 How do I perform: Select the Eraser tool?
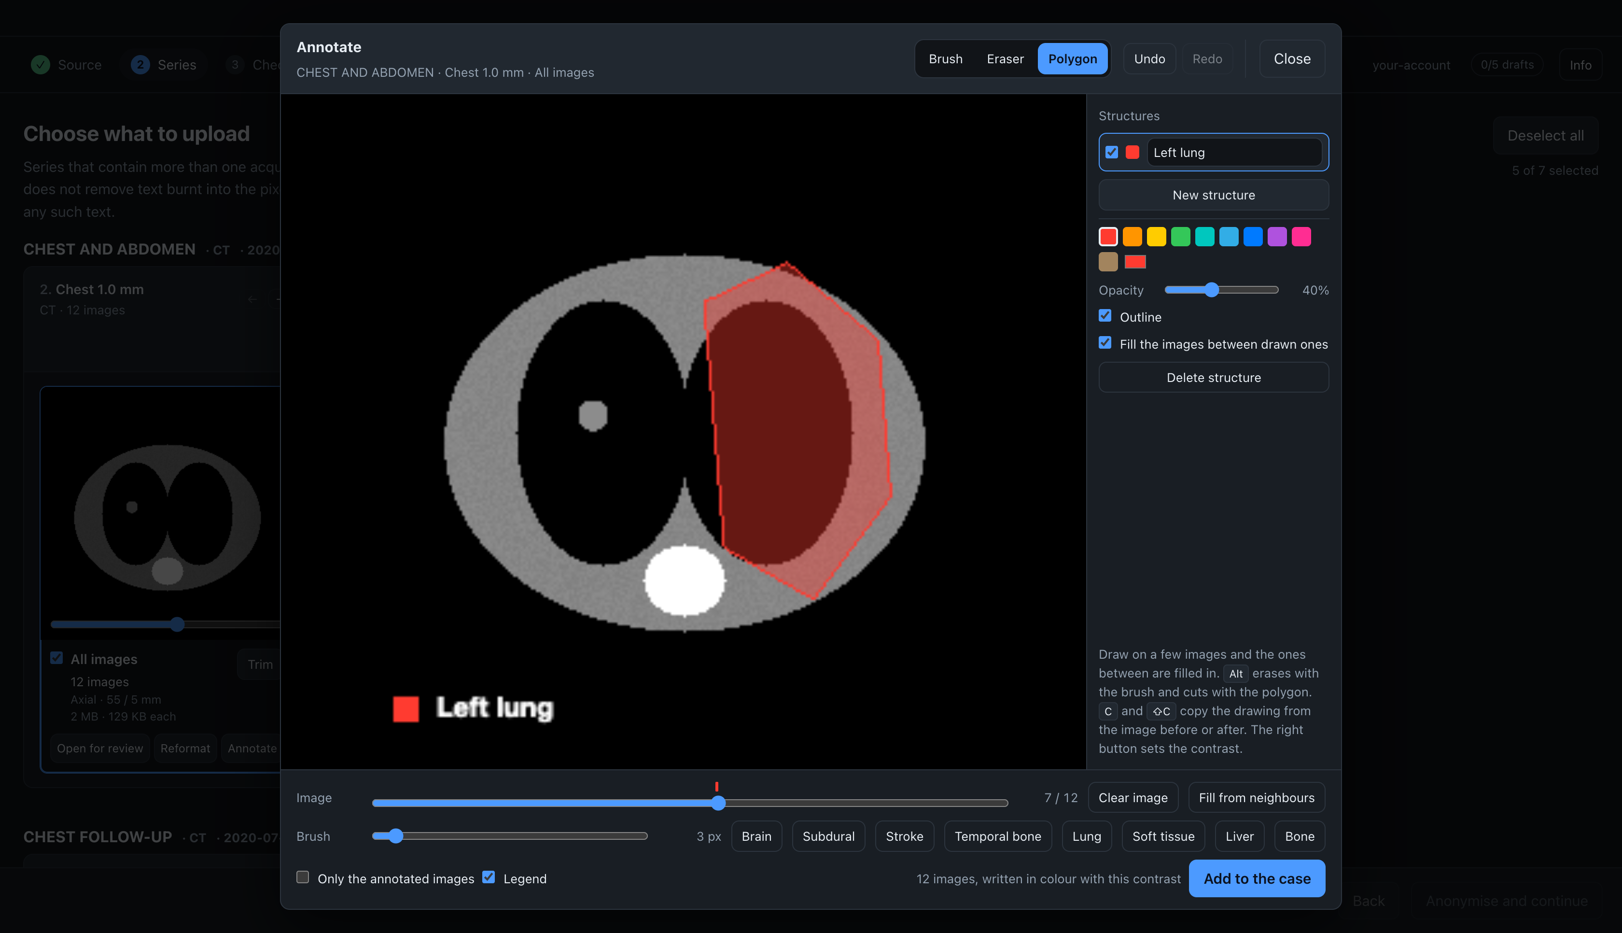[1005, 59]
